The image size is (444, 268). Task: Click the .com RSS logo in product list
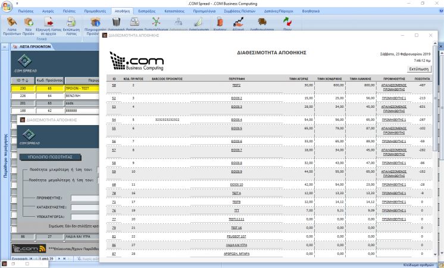click(x=29, y=249)
